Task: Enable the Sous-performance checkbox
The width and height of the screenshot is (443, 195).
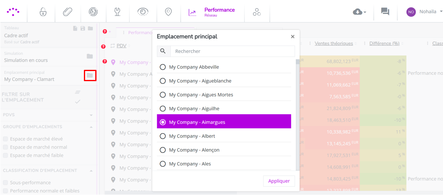Action: [x=5, y=183]
